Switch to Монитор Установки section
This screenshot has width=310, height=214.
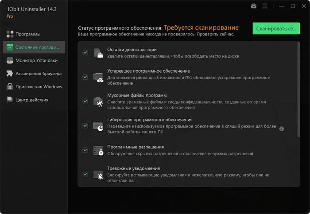coord(36,60)
